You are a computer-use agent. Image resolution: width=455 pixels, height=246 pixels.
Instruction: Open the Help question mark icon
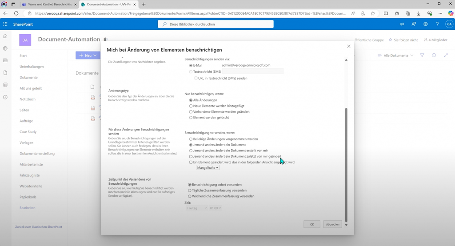(x=437, y=24)
